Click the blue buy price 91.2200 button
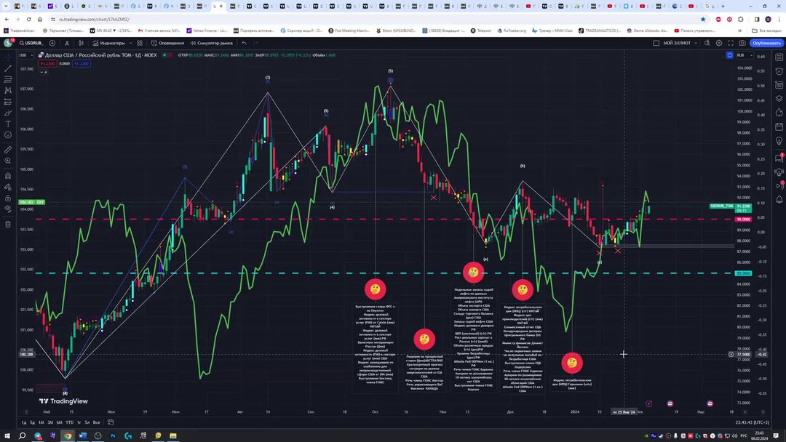 [82, 64]
